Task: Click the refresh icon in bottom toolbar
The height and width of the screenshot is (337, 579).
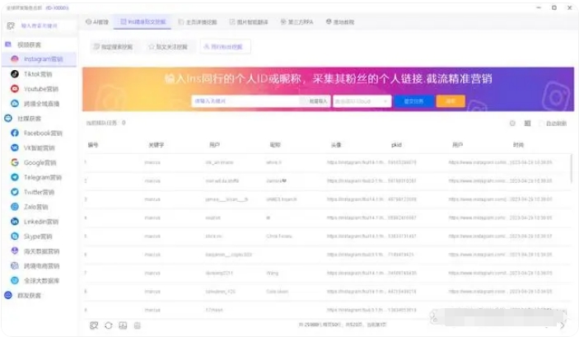Action: pos(108,325)
